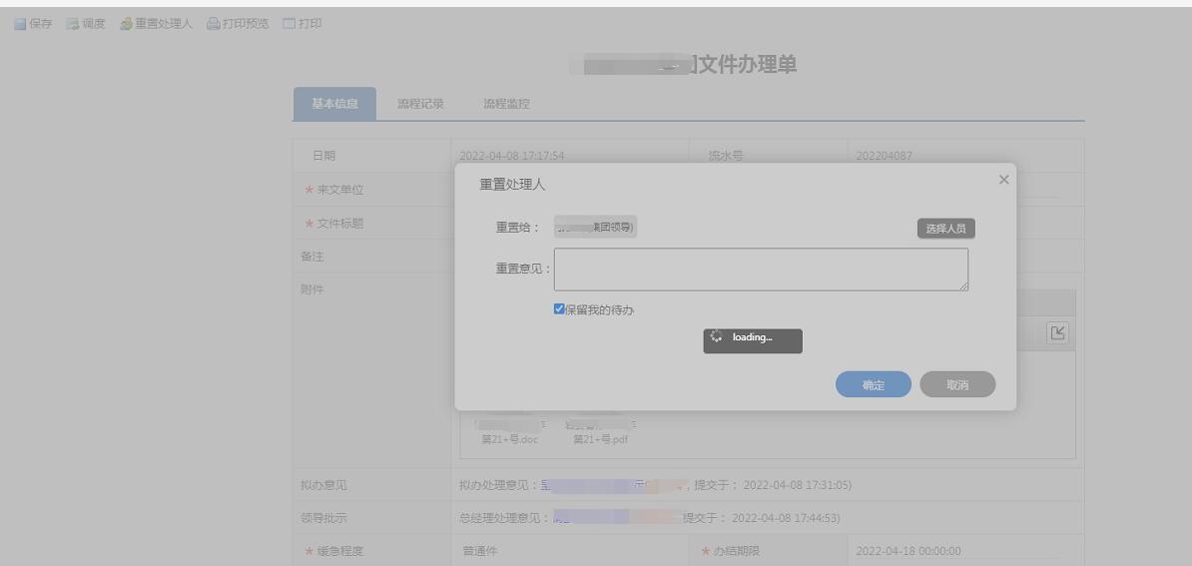1192x566 pixels.
Task: Click the 缓急程度 label
Action: (x=339, y=551)
